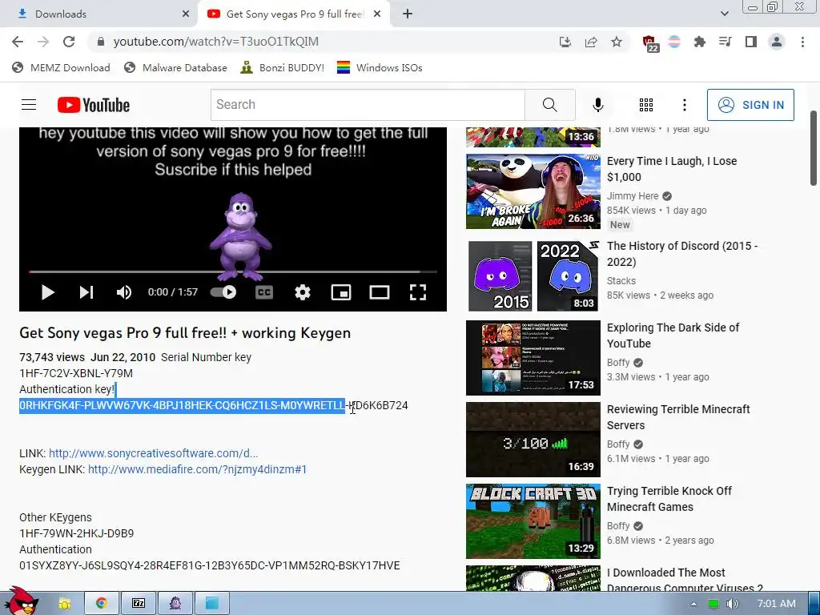Open the YouTube hamburger guide menu
The width and height of the screenshot is (820, 615).
[x=29, y=105]
